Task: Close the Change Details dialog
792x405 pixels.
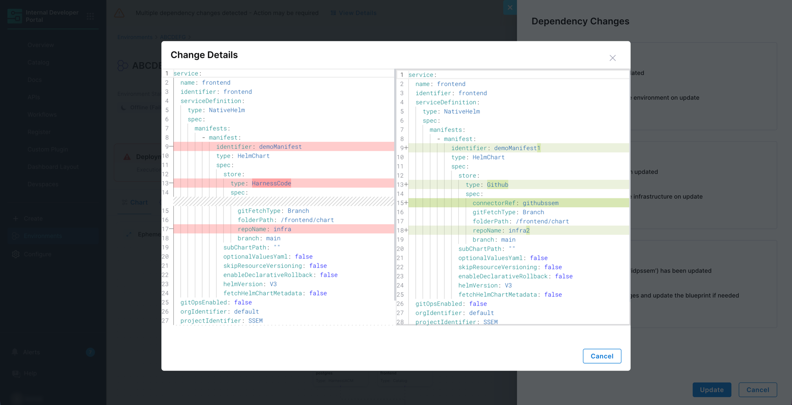Action: [612, 58]
